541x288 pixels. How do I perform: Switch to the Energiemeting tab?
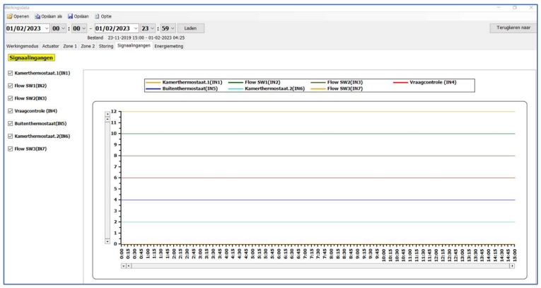tap(169, 46)
